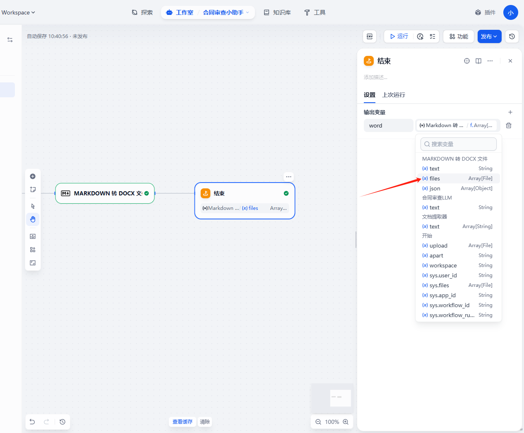This screenshot has width=524, height=433.
Task: Open the Workspace dropdown
Action: (18, 12)
